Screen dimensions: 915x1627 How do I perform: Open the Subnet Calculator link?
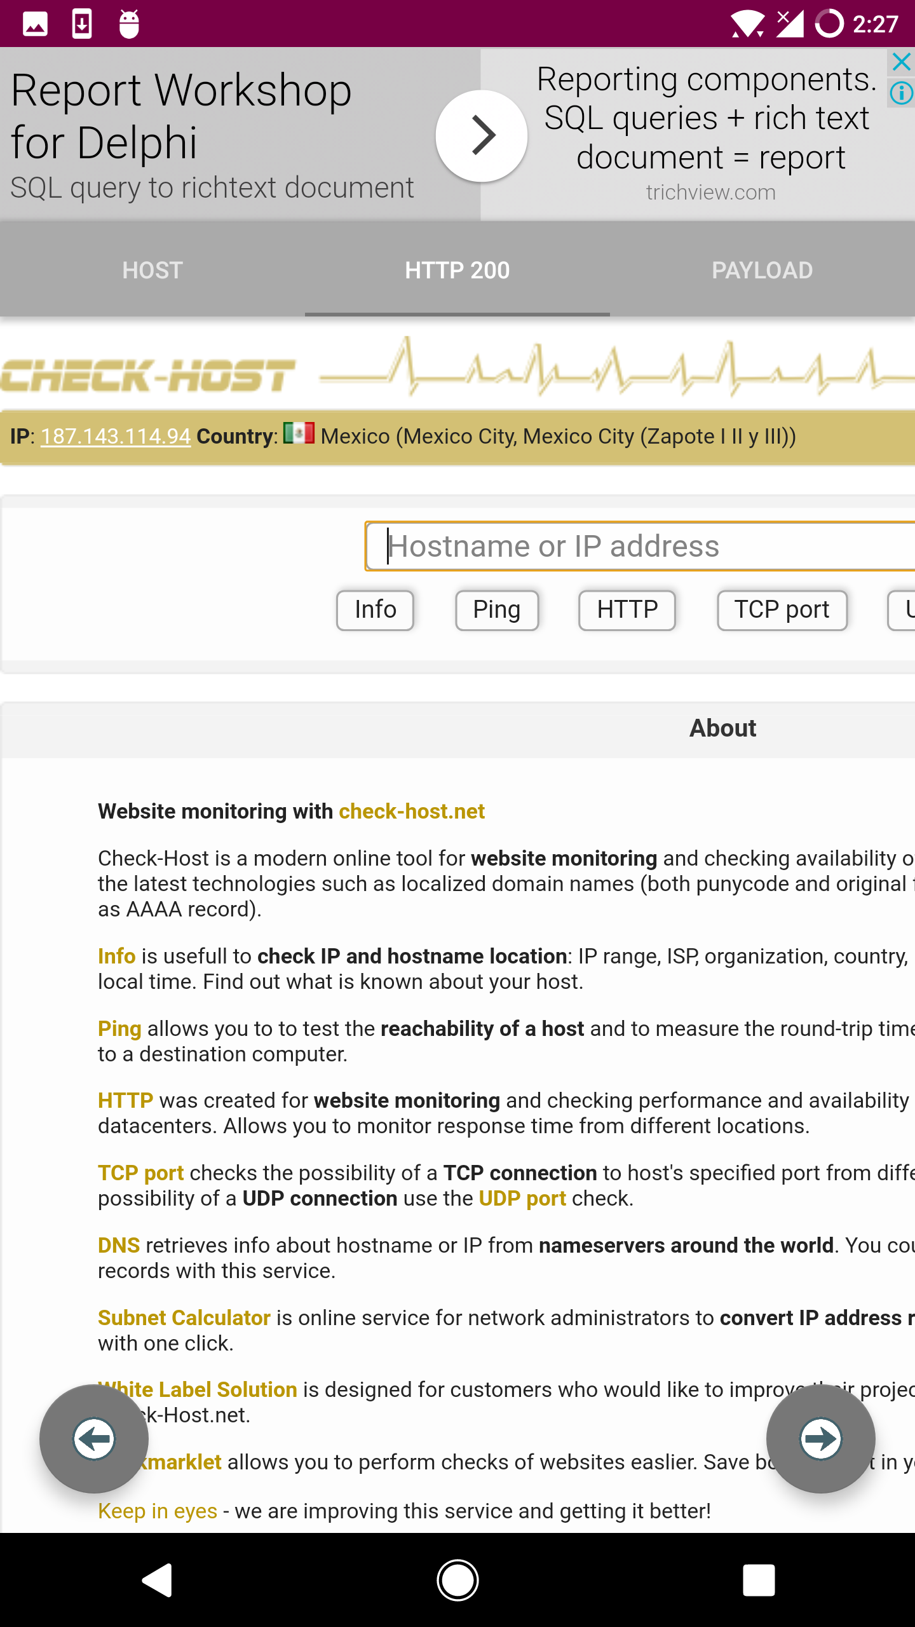click(184, 1317)
